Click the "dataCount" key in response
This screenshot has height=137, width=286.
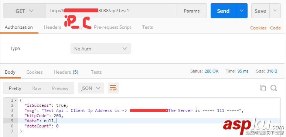click(x=39, y=126)
